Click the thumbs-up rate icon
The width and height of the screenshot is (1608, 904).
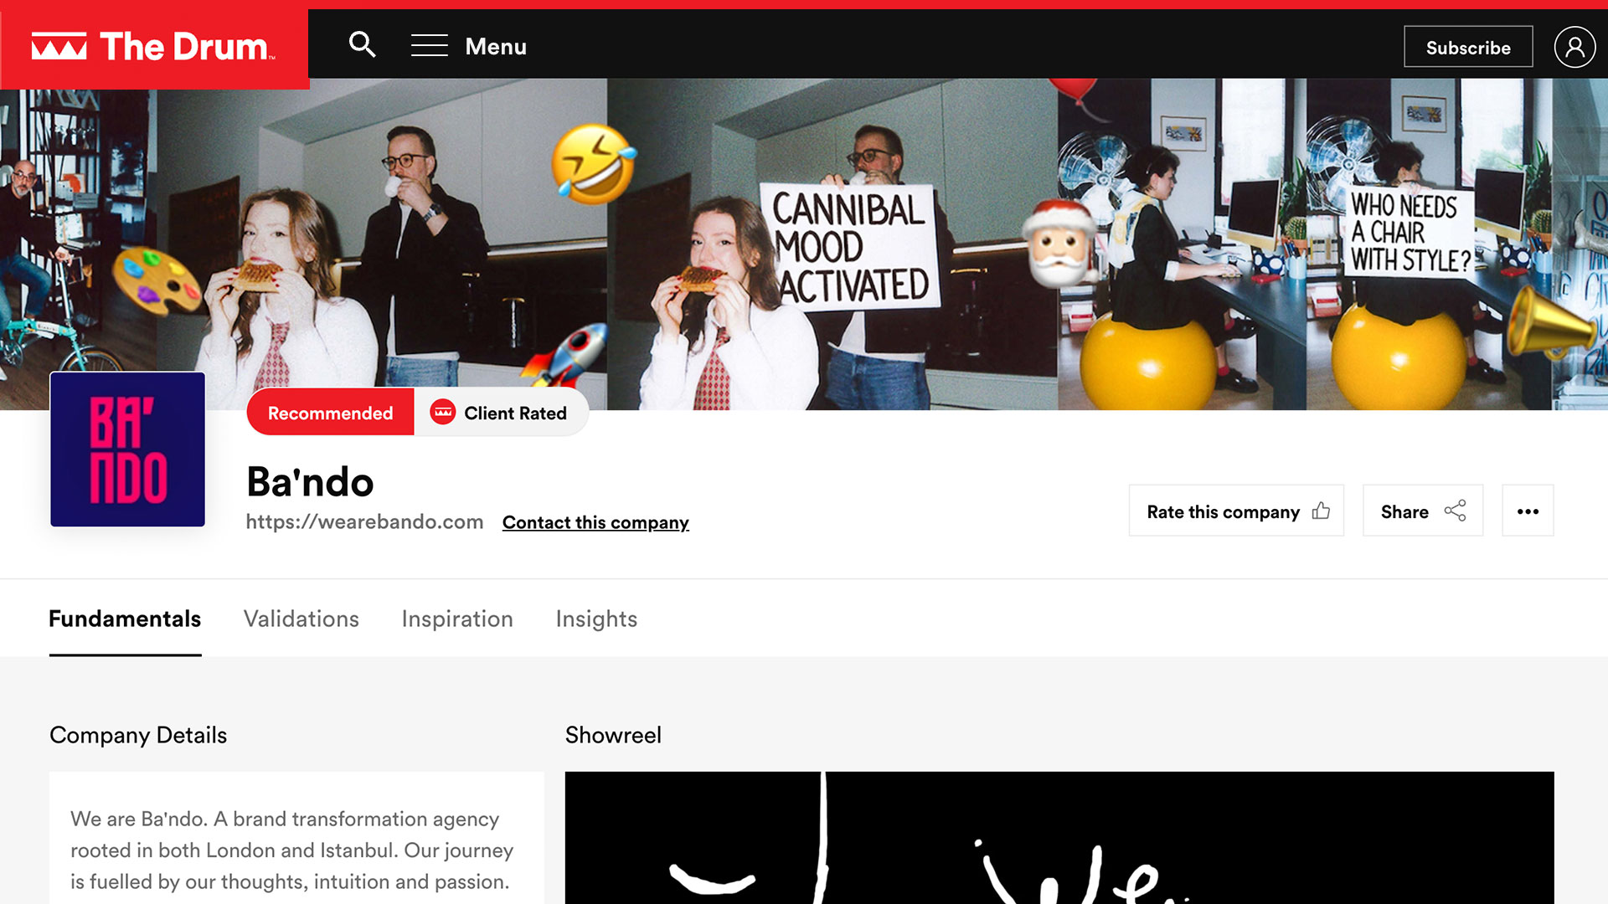pyautogui.click(x=1321, y=511)
